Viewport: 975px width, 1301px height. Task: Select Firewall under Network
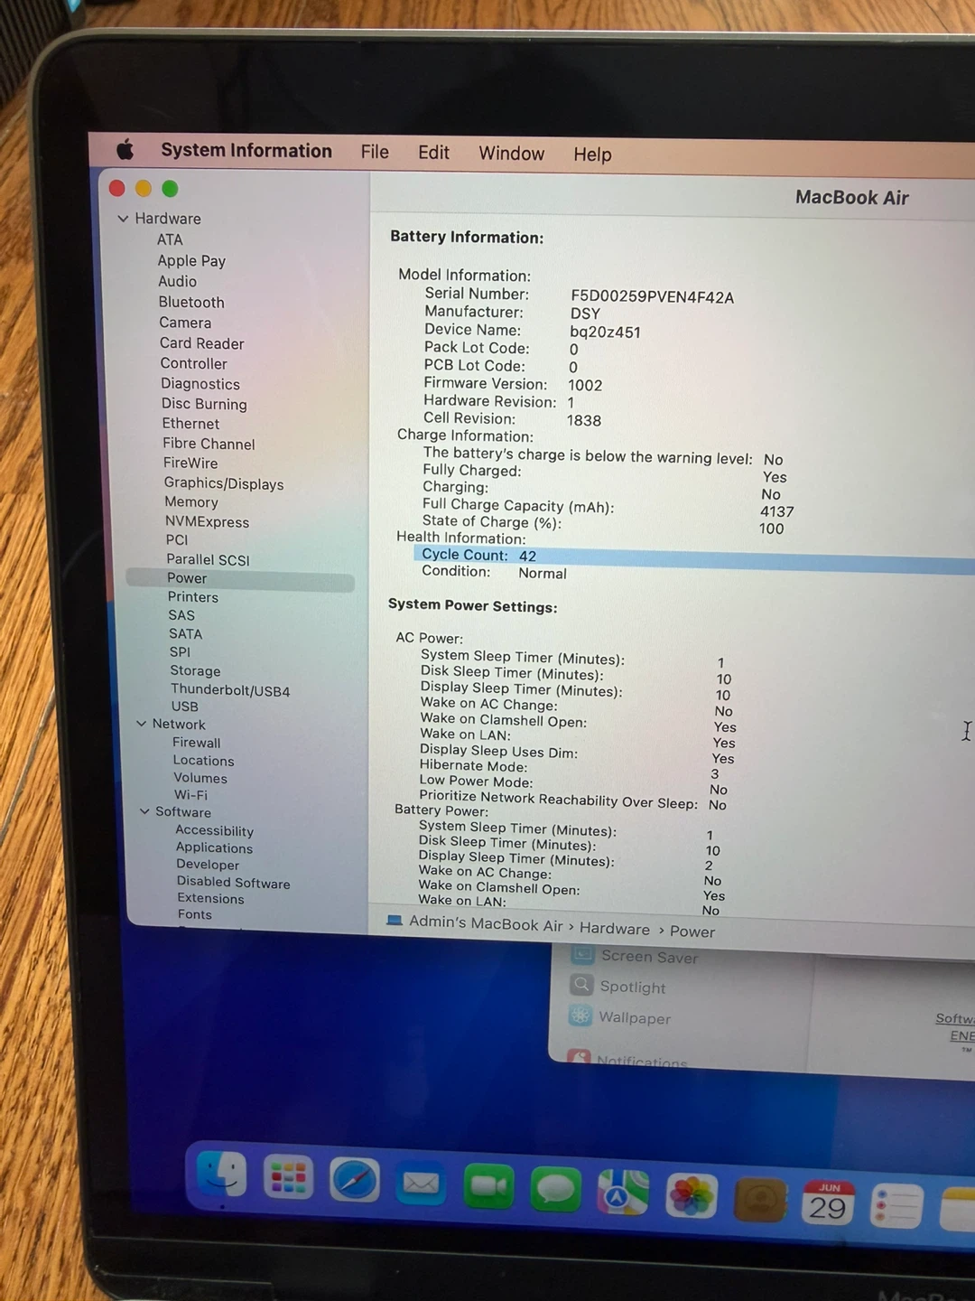(x=196, y=742)
